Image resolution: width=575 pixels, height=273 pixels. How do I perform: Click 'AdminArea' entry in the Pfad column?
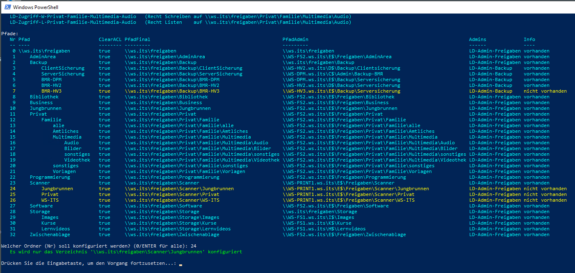point(43,57)
